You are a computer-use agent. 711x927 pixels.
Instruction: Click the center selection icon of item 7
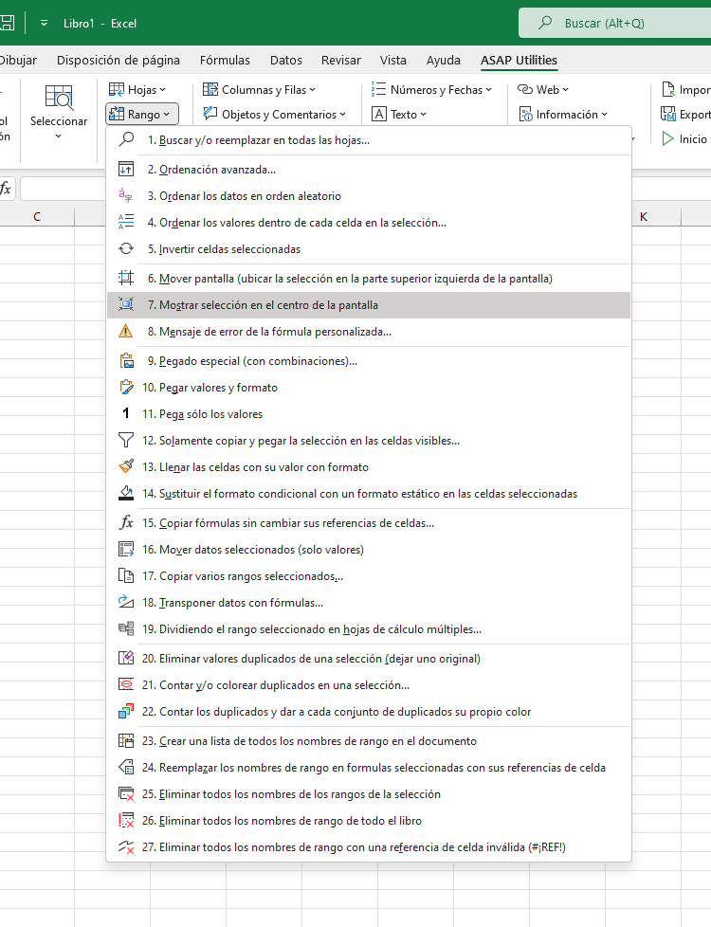pyautogui.click(x=126, y=304)
